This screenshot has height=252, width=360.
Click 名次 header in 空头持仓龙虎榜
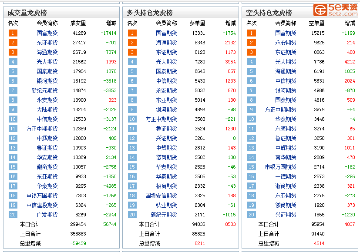[x=252, y=23]
